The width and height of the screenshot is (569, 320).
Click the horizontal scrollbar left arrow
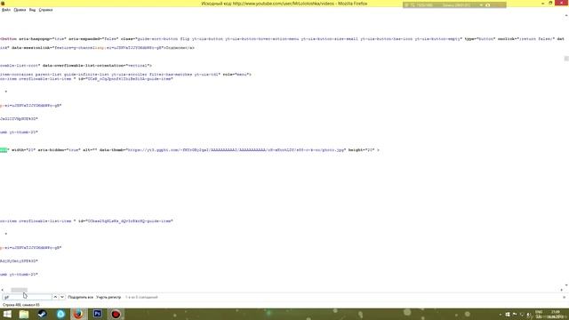(x=3, y=290)
